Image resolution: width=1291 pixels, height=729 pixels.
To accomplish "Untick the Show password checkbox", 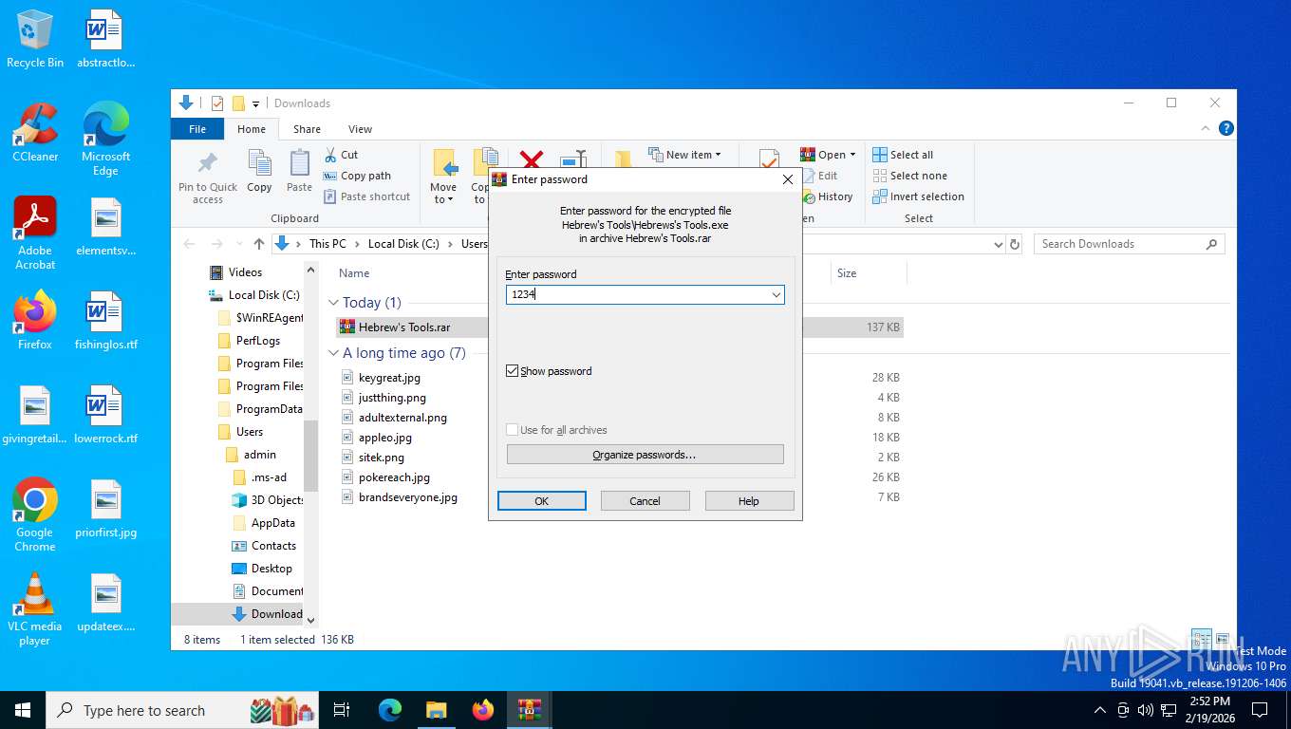I will coord(513,371).
